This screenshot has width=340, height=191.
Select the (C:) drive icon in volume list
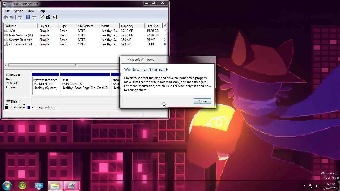[7, 31]
